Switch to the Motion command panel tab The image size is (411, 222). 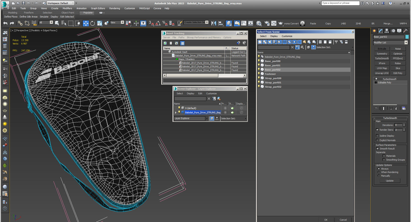click(x=393, y=31)
